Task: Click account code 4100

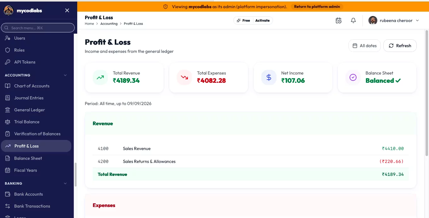Action: (x=103, y=148)
